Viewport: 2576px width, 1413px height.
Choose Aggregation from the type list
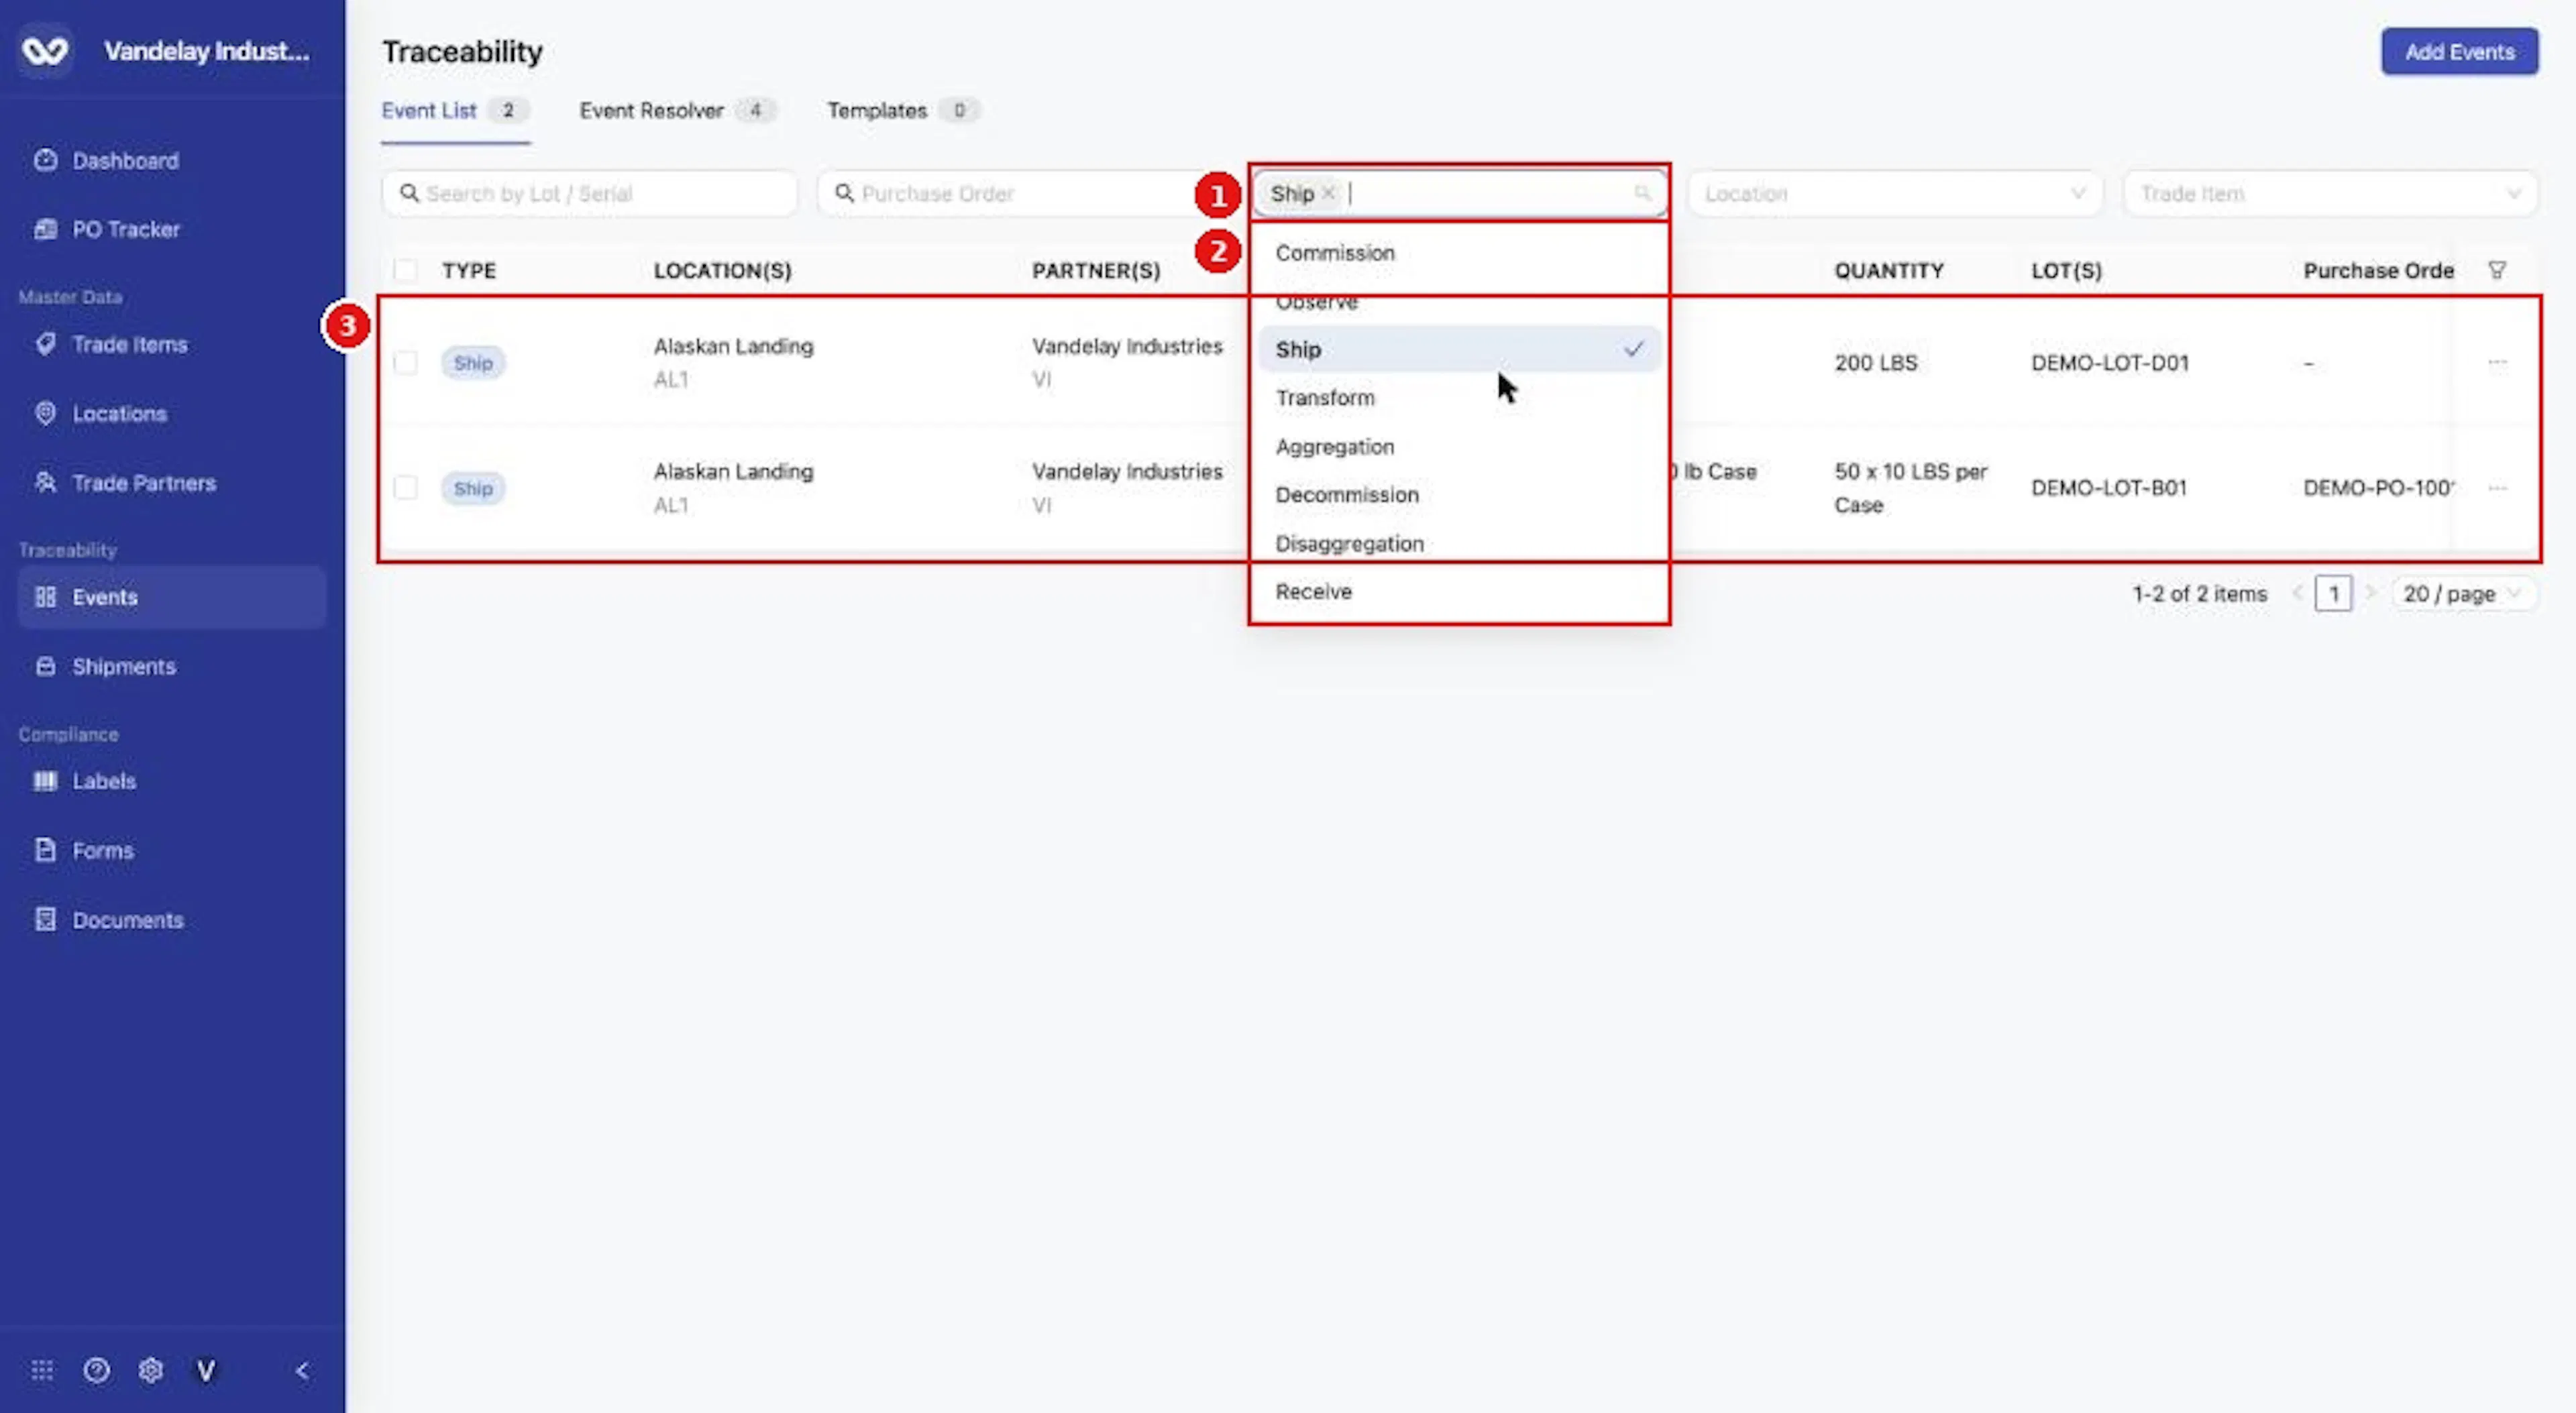1459,447
